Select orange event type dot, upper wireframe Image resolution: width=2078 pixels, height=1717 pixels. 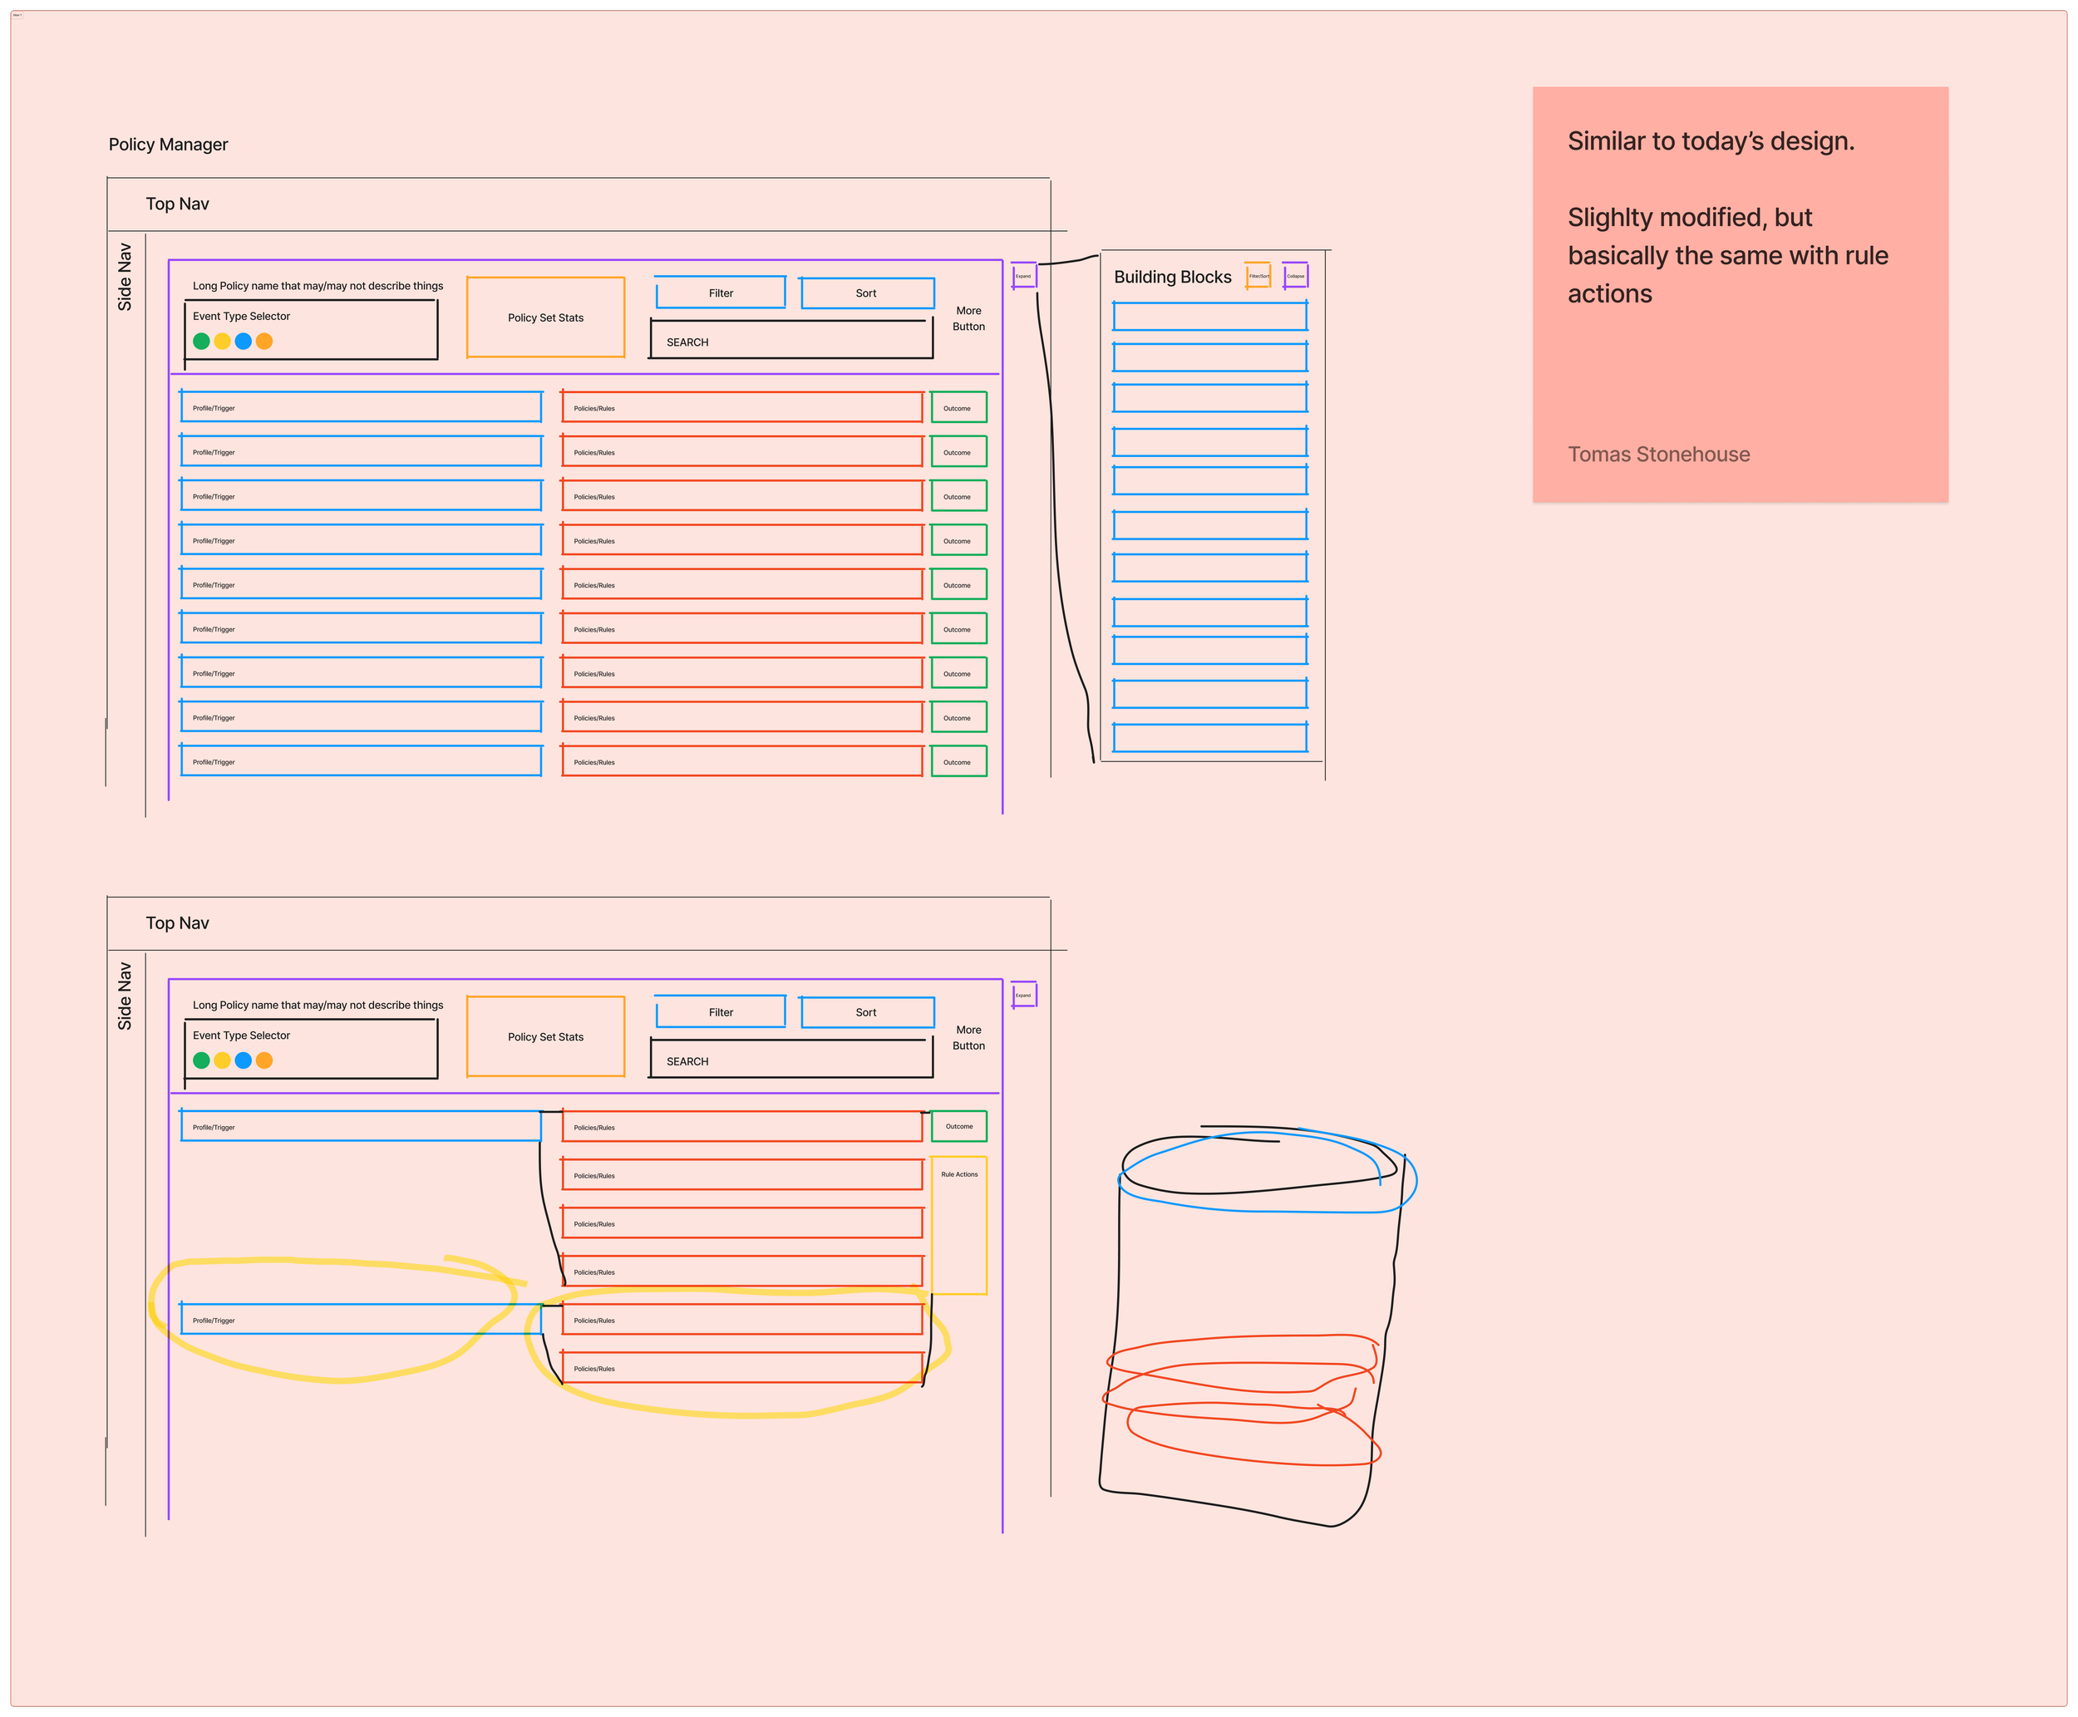264,342
